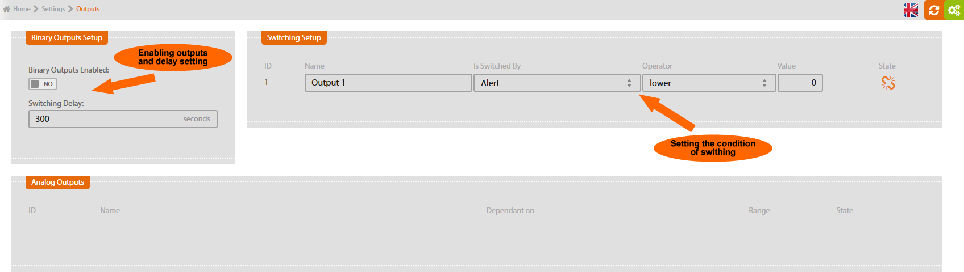This screenshot has width=964, height=272.
Task: Click the broken-link State icon for Output 1
Action: click(x=888, y=83)
